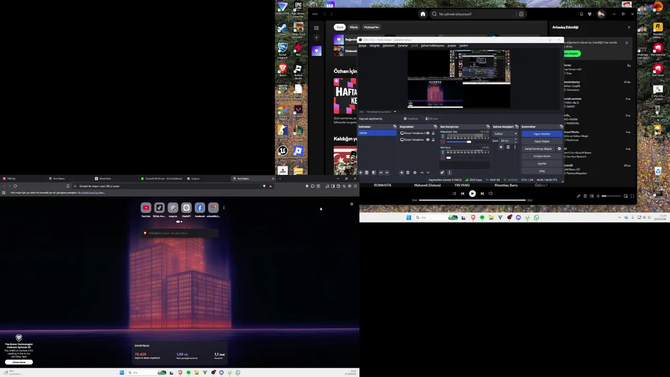Open Ayarlar in OBS controls
Screen dimensions: 670x377
pos(542,163)
